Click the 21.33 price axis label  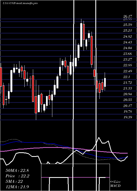point(128,88)
